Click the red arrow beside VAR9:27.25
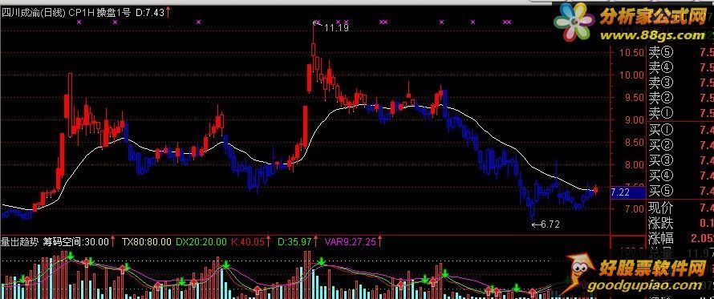This screenshot has width=714, height=299. 379,241
